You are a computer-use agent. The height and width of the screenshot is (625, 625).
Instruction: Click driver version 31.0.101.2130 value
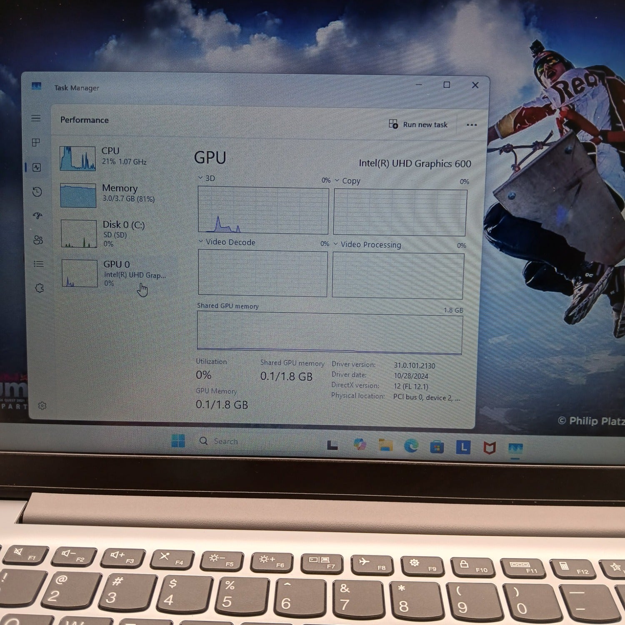point(415,365)
